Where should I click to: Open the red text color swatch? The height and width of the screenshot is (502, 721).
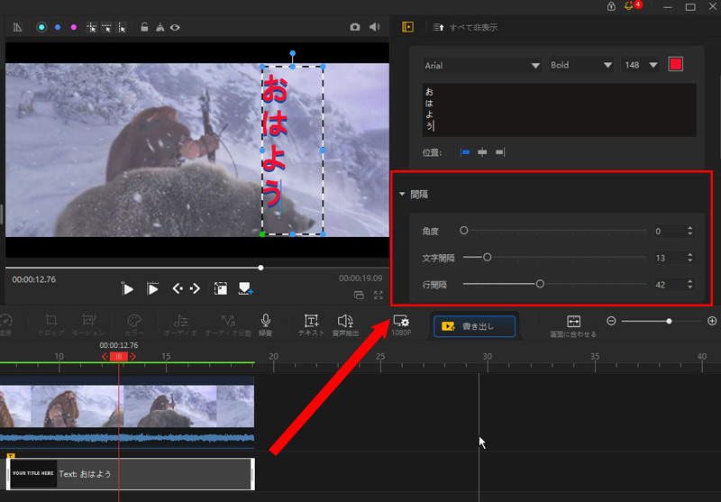point(675,64)
